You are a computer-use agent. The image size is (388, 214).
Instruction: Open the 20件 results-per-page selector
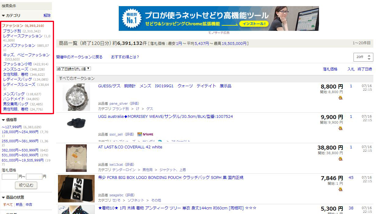coord(363,57)
